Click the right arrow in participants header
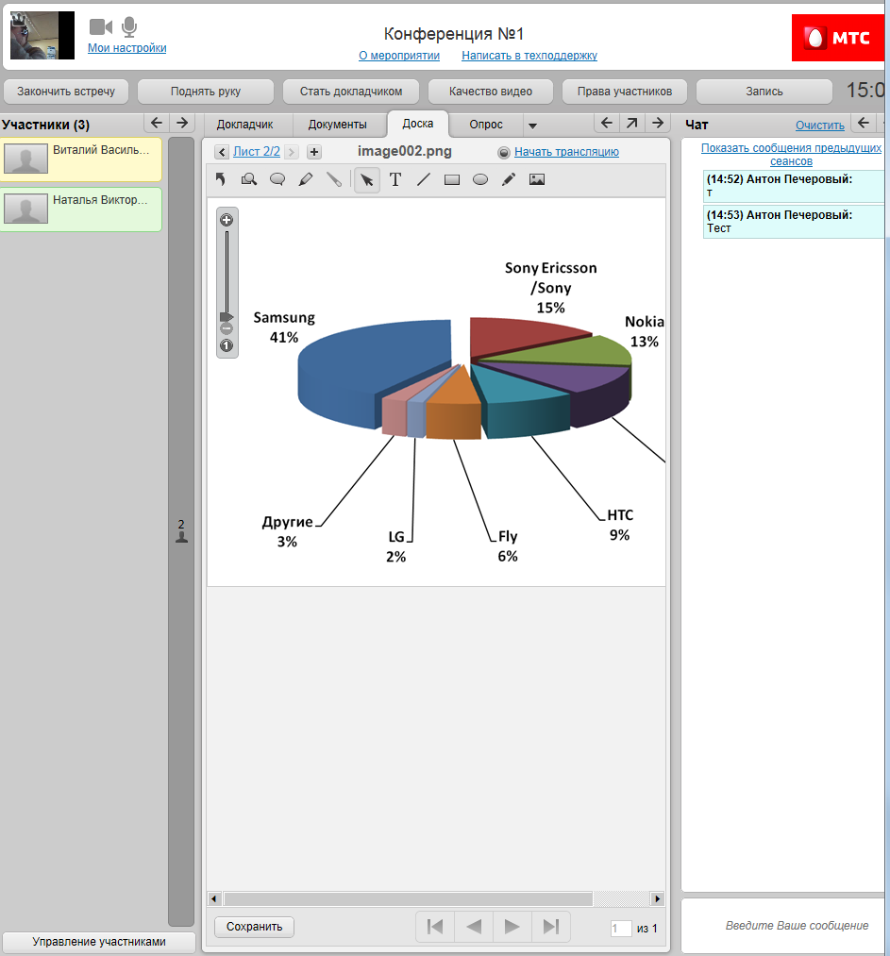 [x=181, y=124]
